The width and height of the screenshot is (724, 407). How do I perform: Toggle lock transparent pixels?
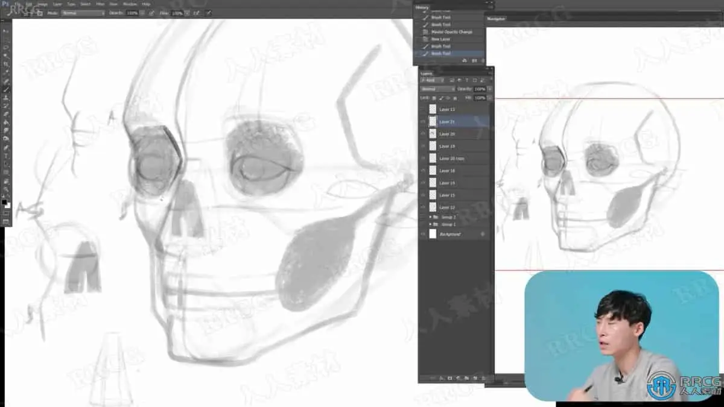pyautogui.click(x=434, y=98)
